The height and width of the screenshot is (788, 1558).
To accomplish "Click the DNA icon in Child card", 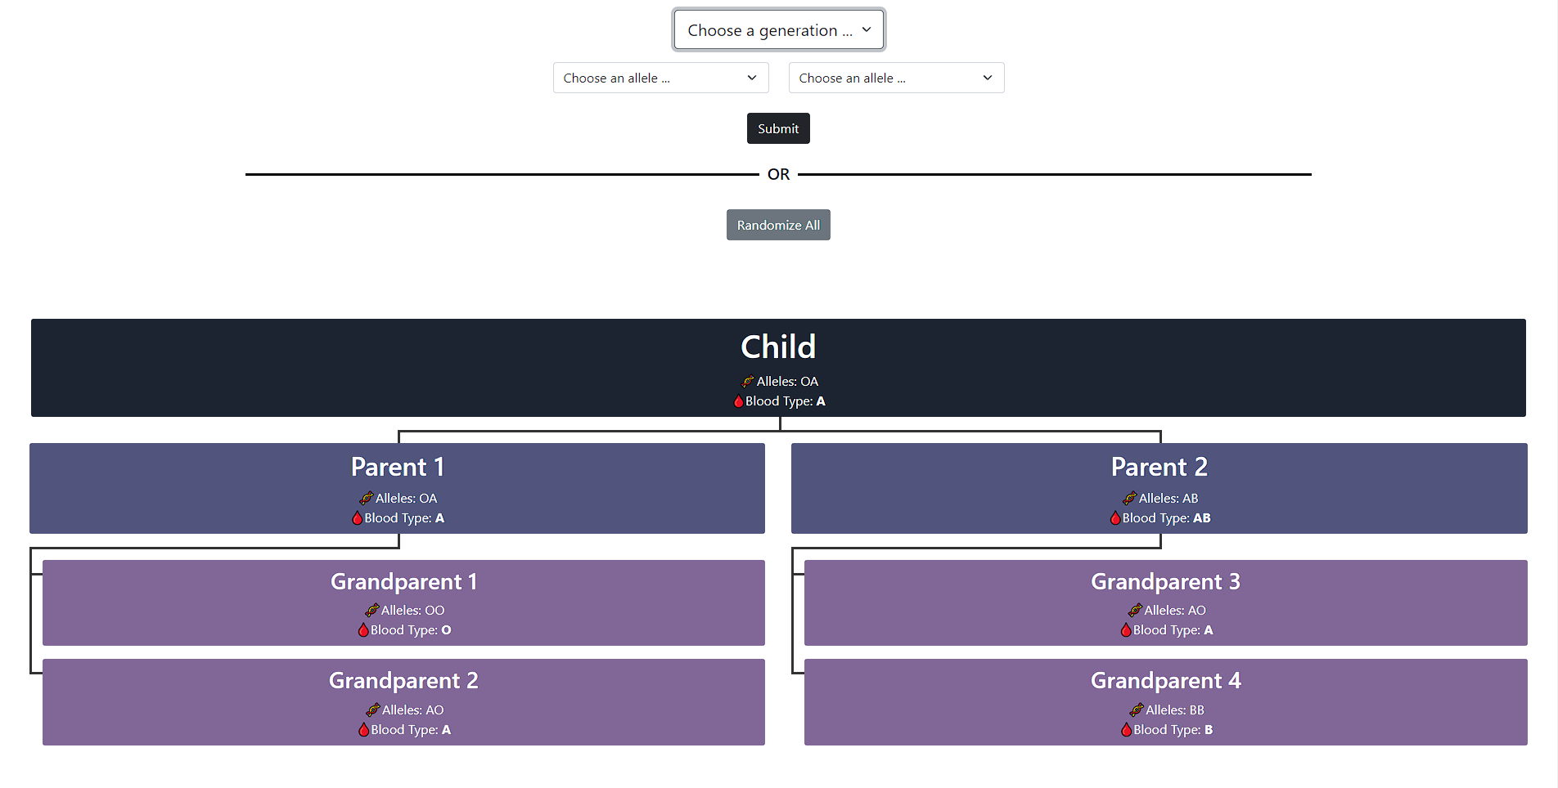I will click(747, 382).
